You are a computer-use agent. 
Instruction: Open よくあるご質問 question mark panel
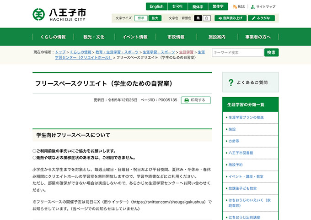[x=250, y=82]
